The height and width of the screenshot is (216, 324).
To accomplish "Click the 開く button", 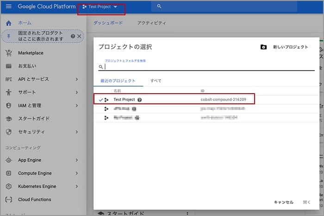I will [x=306, y=203].
